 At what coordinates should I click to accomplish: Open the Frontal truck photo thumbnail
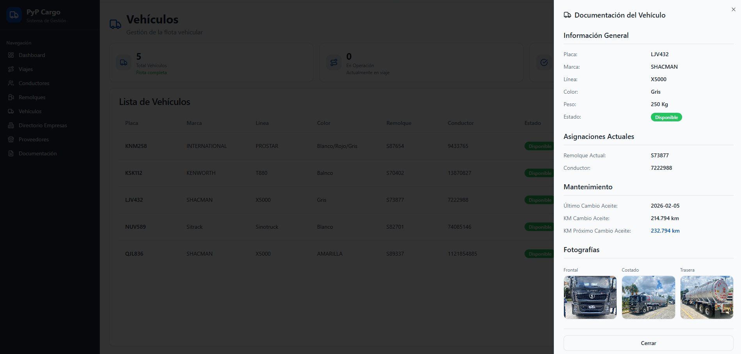click(590, 297)
